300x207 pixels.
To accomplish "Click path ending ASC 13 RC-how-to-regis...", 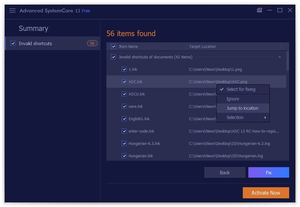I will [234, 131].
